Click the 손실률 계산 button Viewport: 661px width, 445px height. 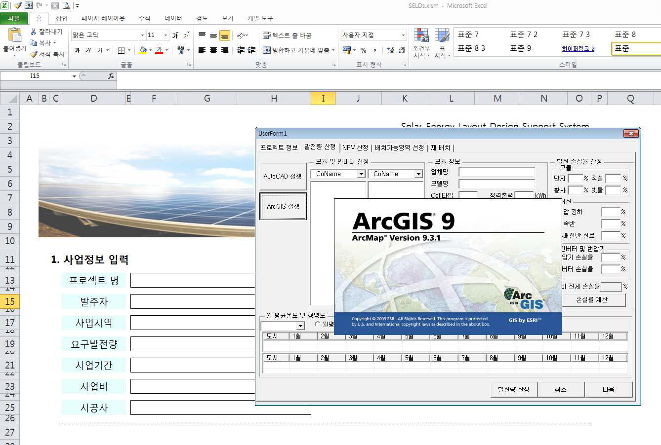click(x=592, y=299)
